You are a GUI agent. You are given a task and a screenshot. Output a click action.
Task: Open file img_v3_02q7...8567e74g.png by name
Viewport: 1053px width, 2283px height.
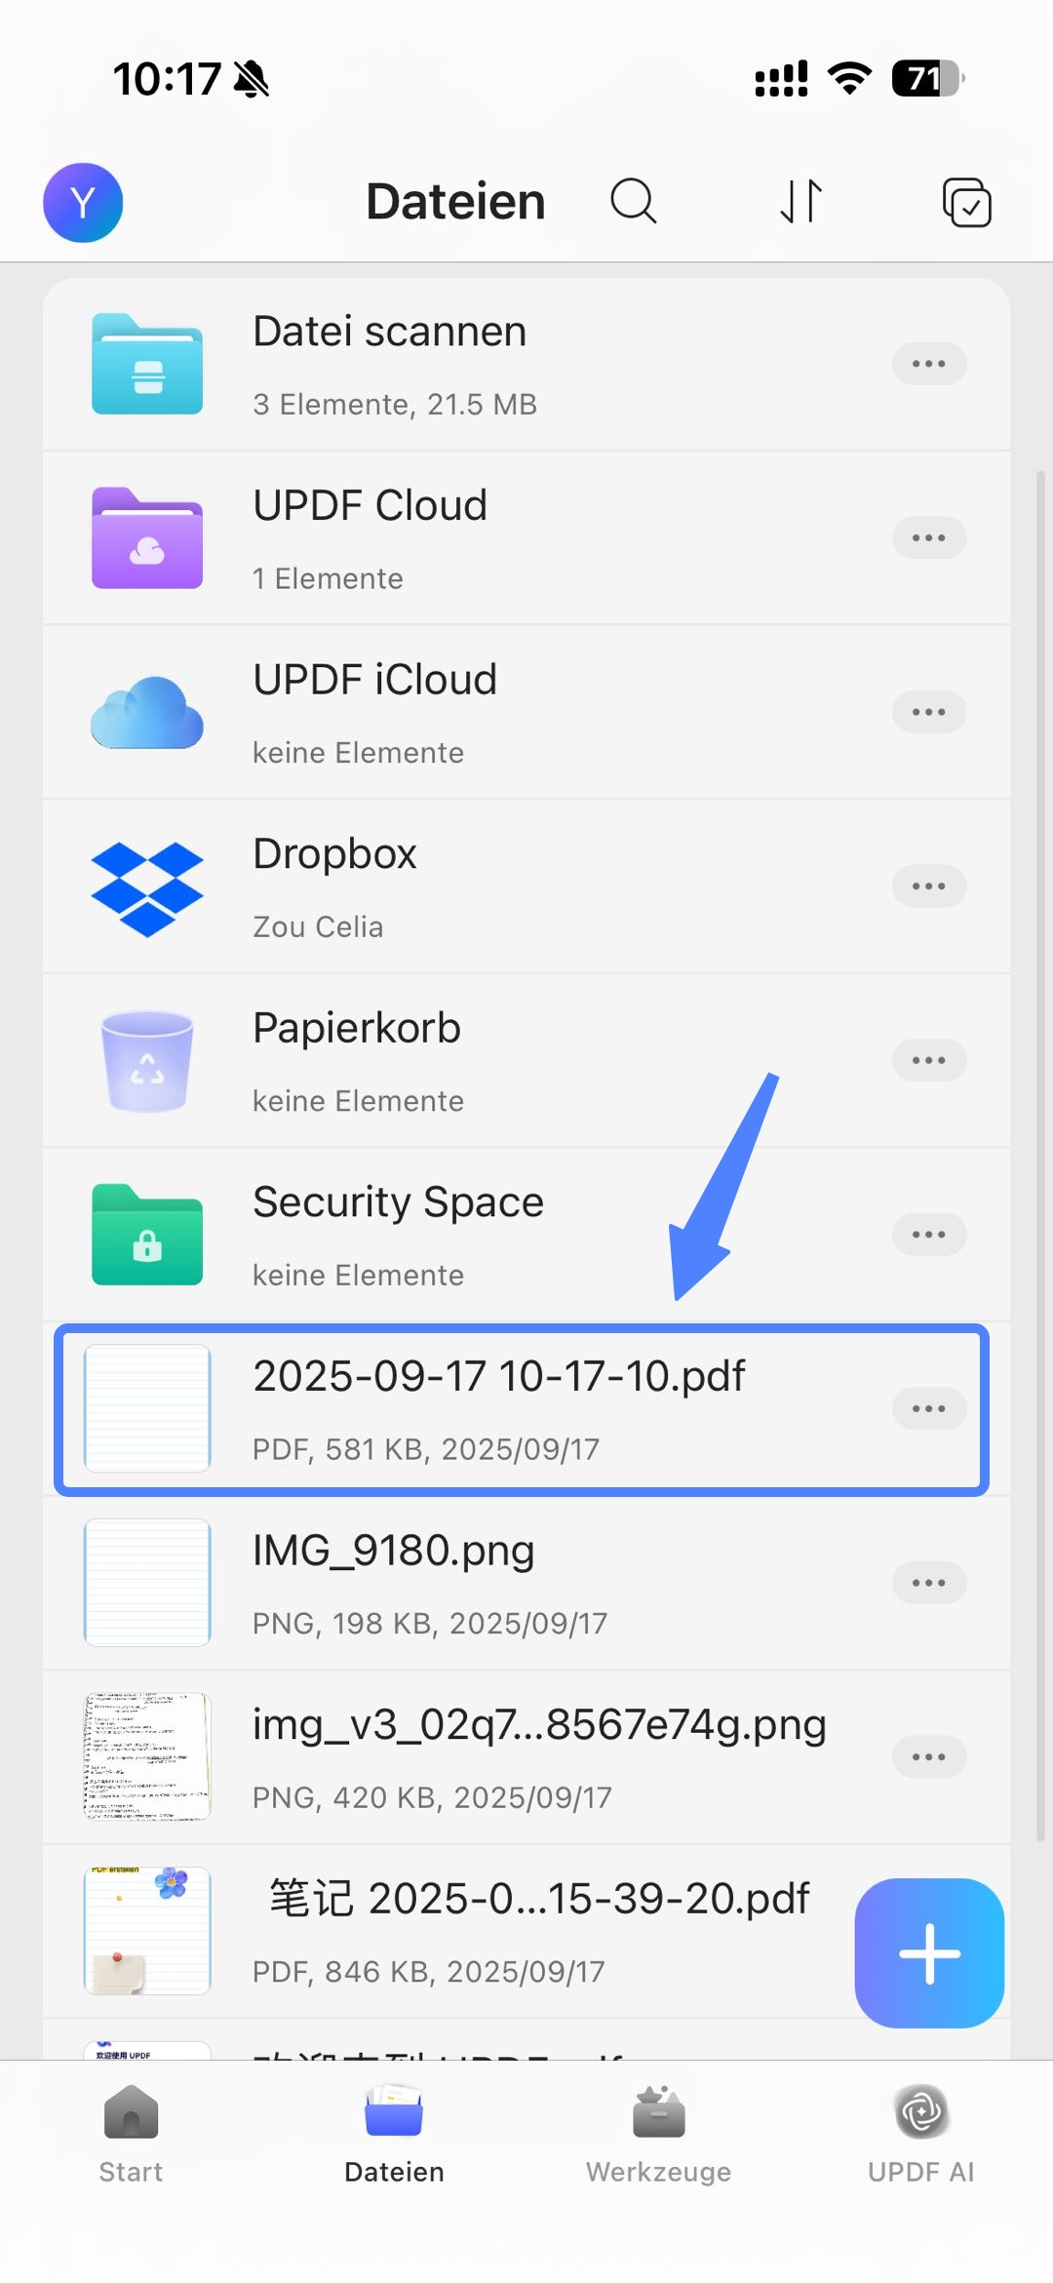539,1725
